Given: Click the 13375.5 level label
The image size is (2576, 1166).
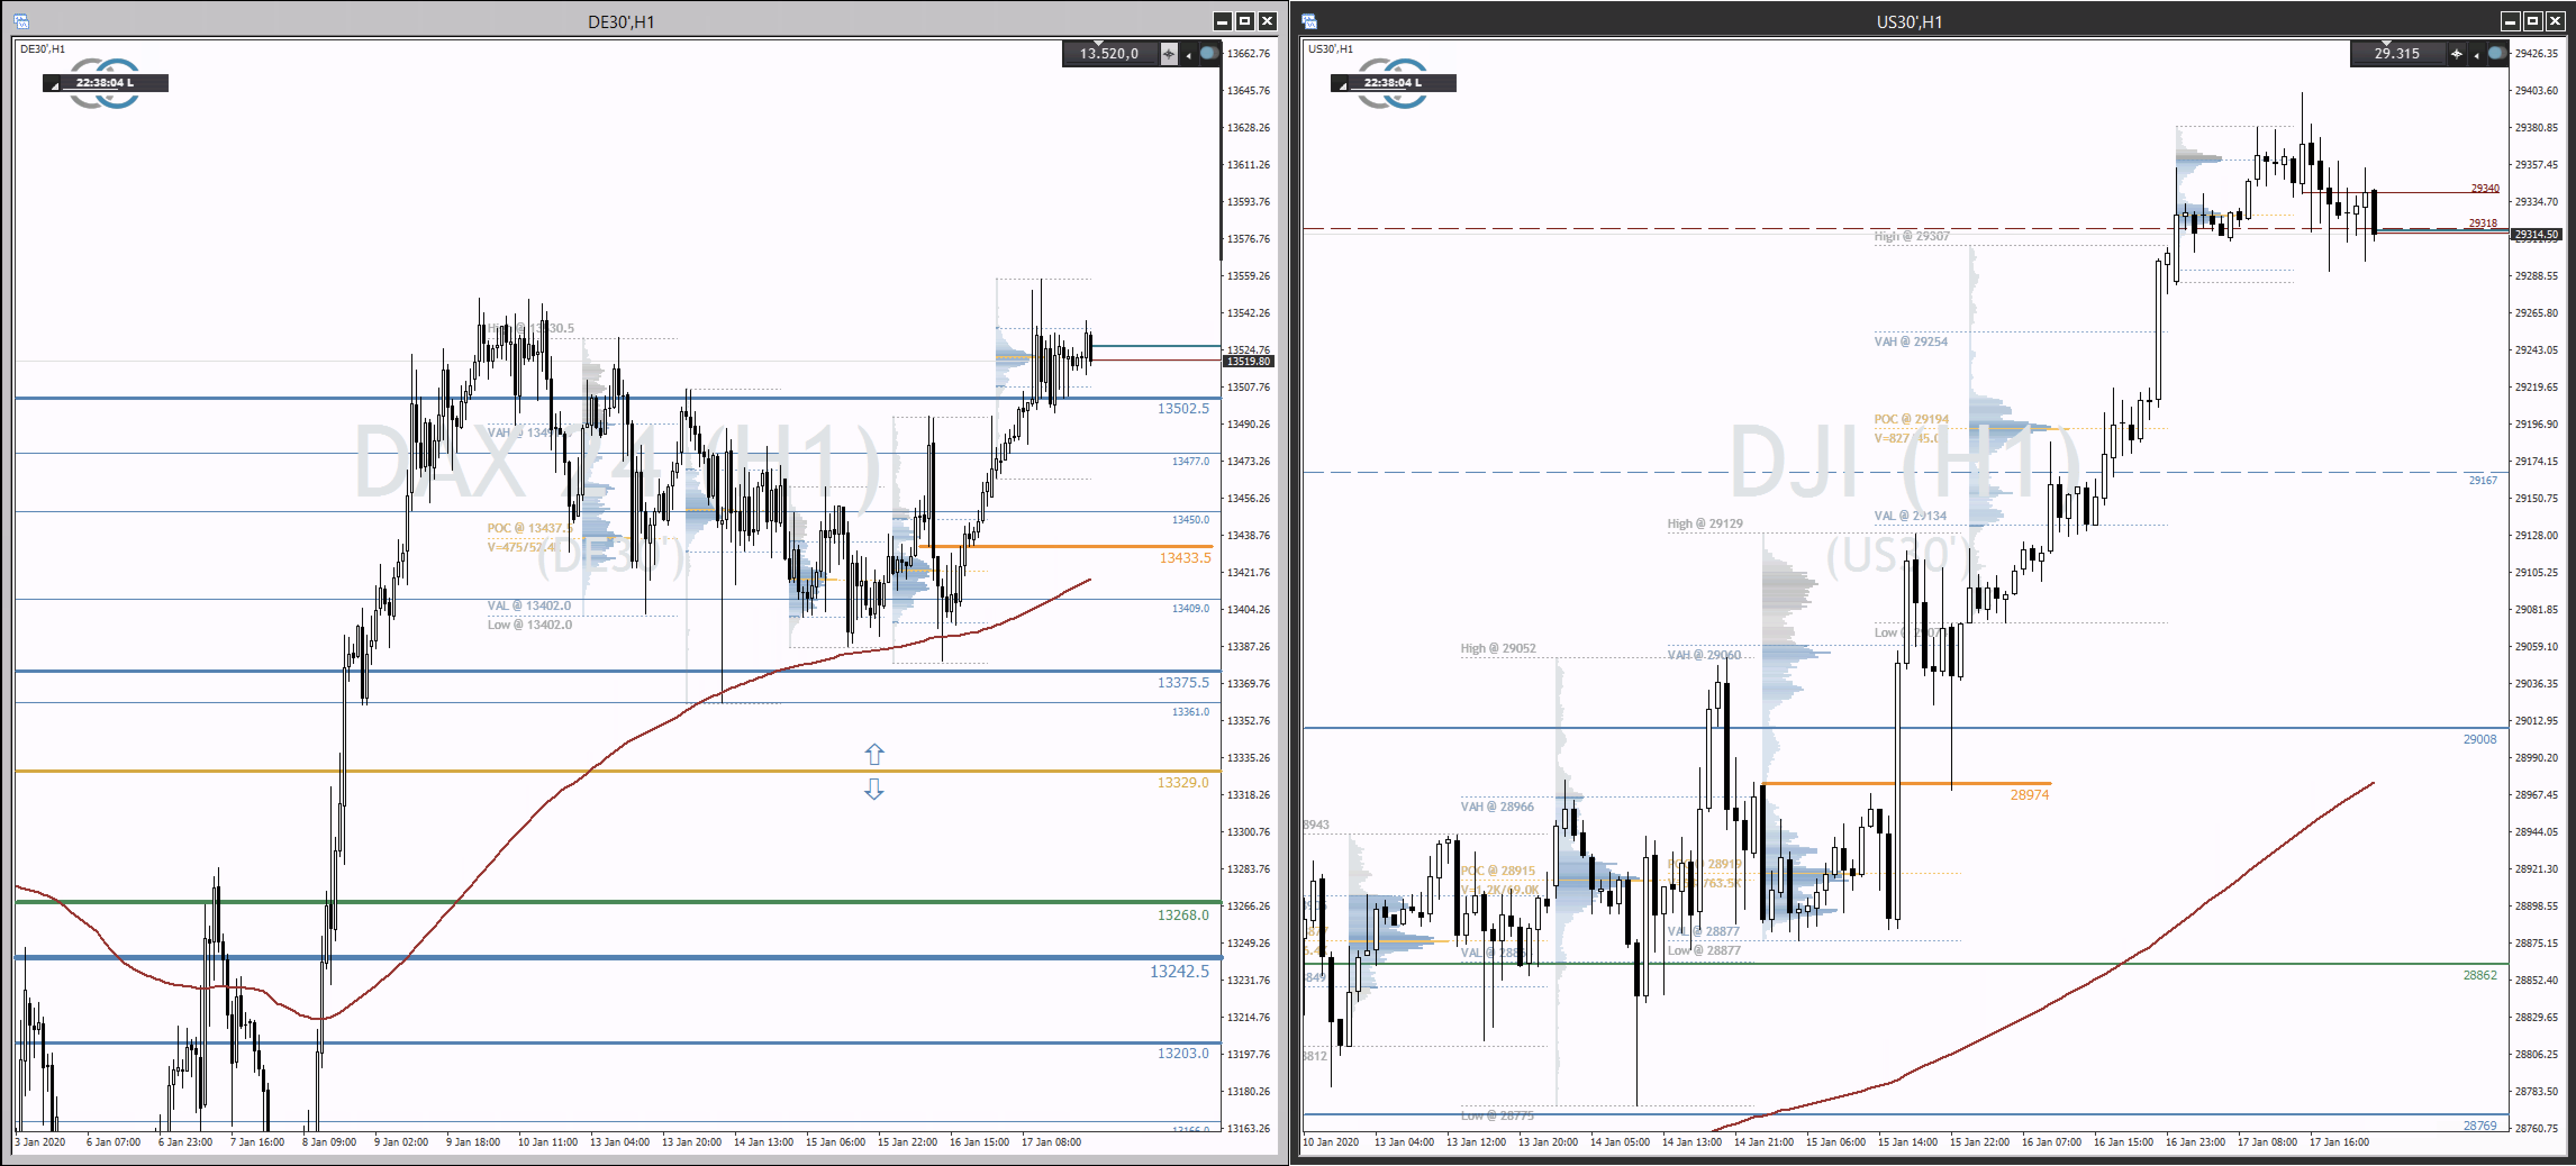Looking at the screenshot, I should pyautogui.click(x=1183, y=682).
